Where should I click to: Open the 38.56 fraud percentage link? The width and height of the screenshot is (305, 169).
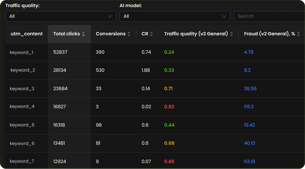pos(250,88)
